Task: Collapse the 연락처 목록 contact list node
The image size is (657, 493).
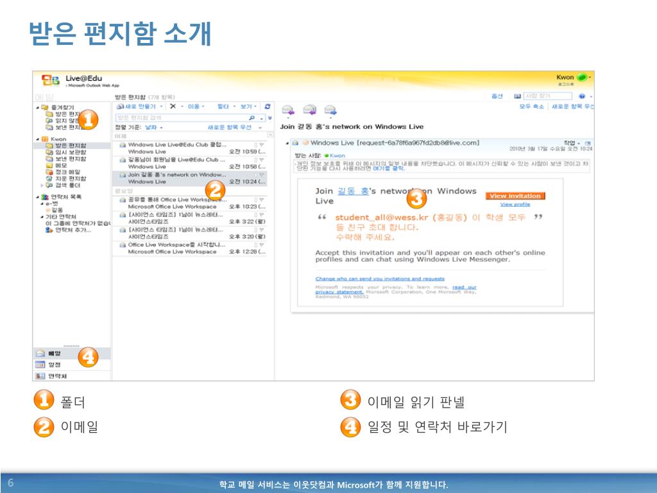Action: coord(38,197)
